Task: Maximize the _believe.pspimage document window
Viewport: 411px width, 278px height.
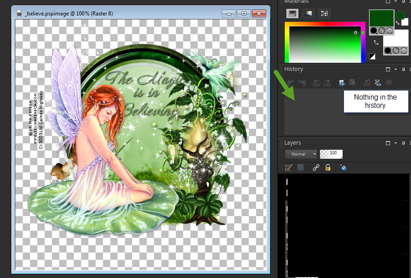Action: [x=244, y=14]
